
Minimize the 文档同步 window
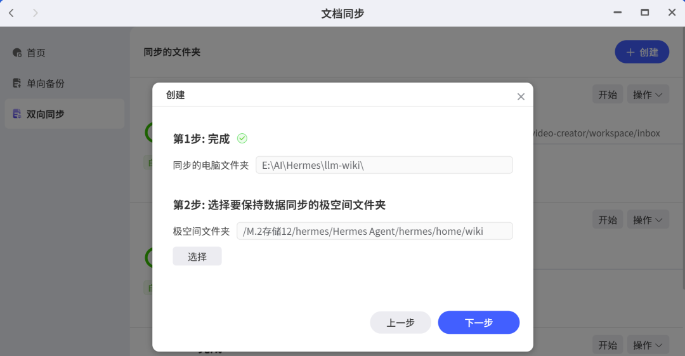(617, 13)
